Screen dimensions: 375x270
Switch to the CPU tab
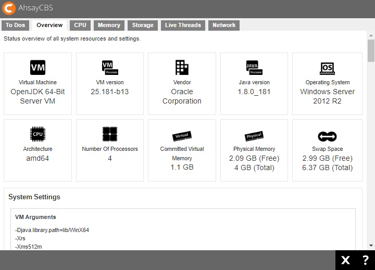[80, 25]
